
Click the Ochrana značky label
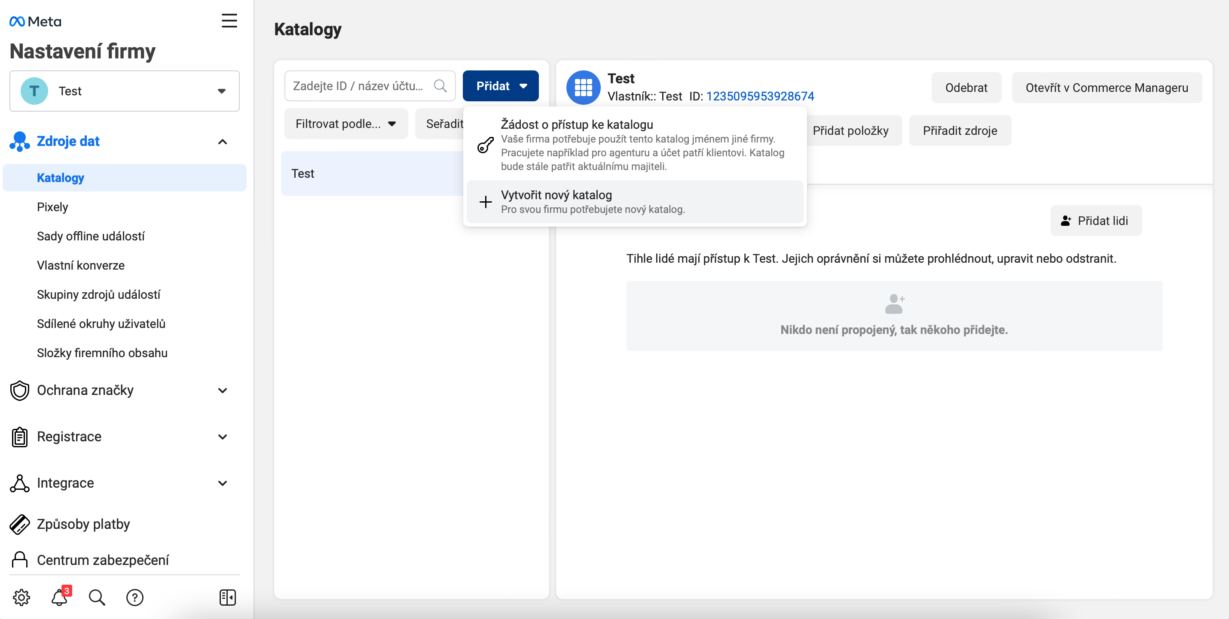85,390
